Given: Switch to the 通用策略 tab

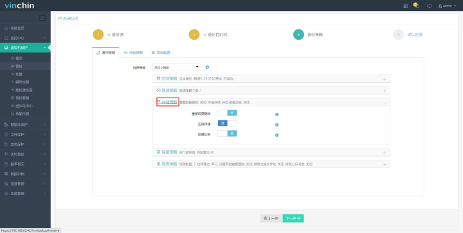Looking at the screenshot, I should pyautogui.click(x=105, y=53).
